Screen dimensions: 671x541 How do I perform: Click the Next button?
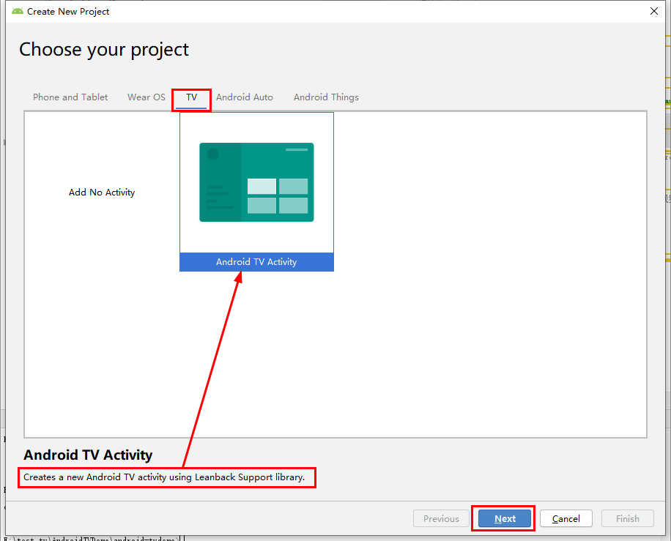pyautogui.click(x=505, y=518)
